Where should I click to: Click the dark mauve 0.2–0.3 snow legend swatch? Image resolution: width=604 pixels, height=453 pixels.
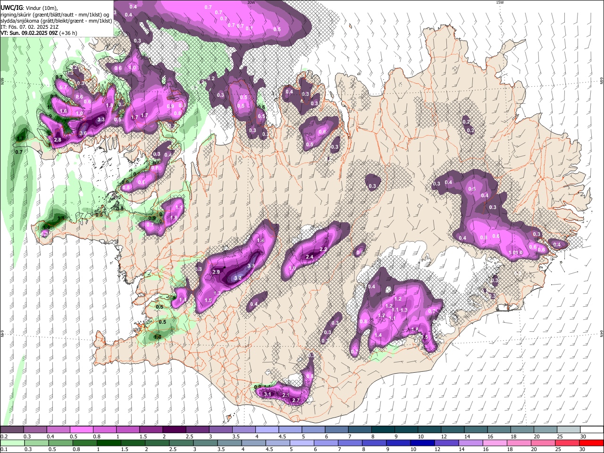tap(12, 429)
